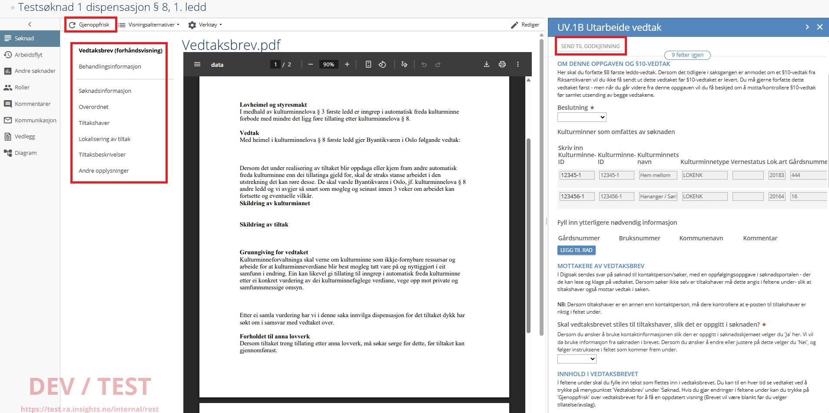The image size is (829, 413).
Task: Collapse the left navigation sidebar
Action: [x=30, y=24]
